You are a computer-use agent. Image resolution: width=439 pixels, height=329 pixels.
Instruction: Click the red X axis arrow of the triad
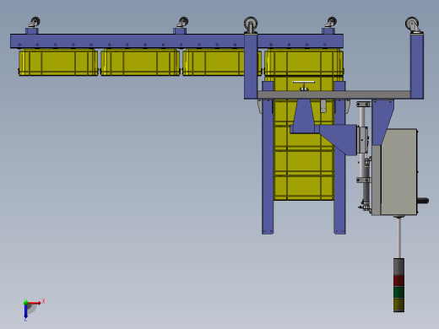(x=35, y=303)
